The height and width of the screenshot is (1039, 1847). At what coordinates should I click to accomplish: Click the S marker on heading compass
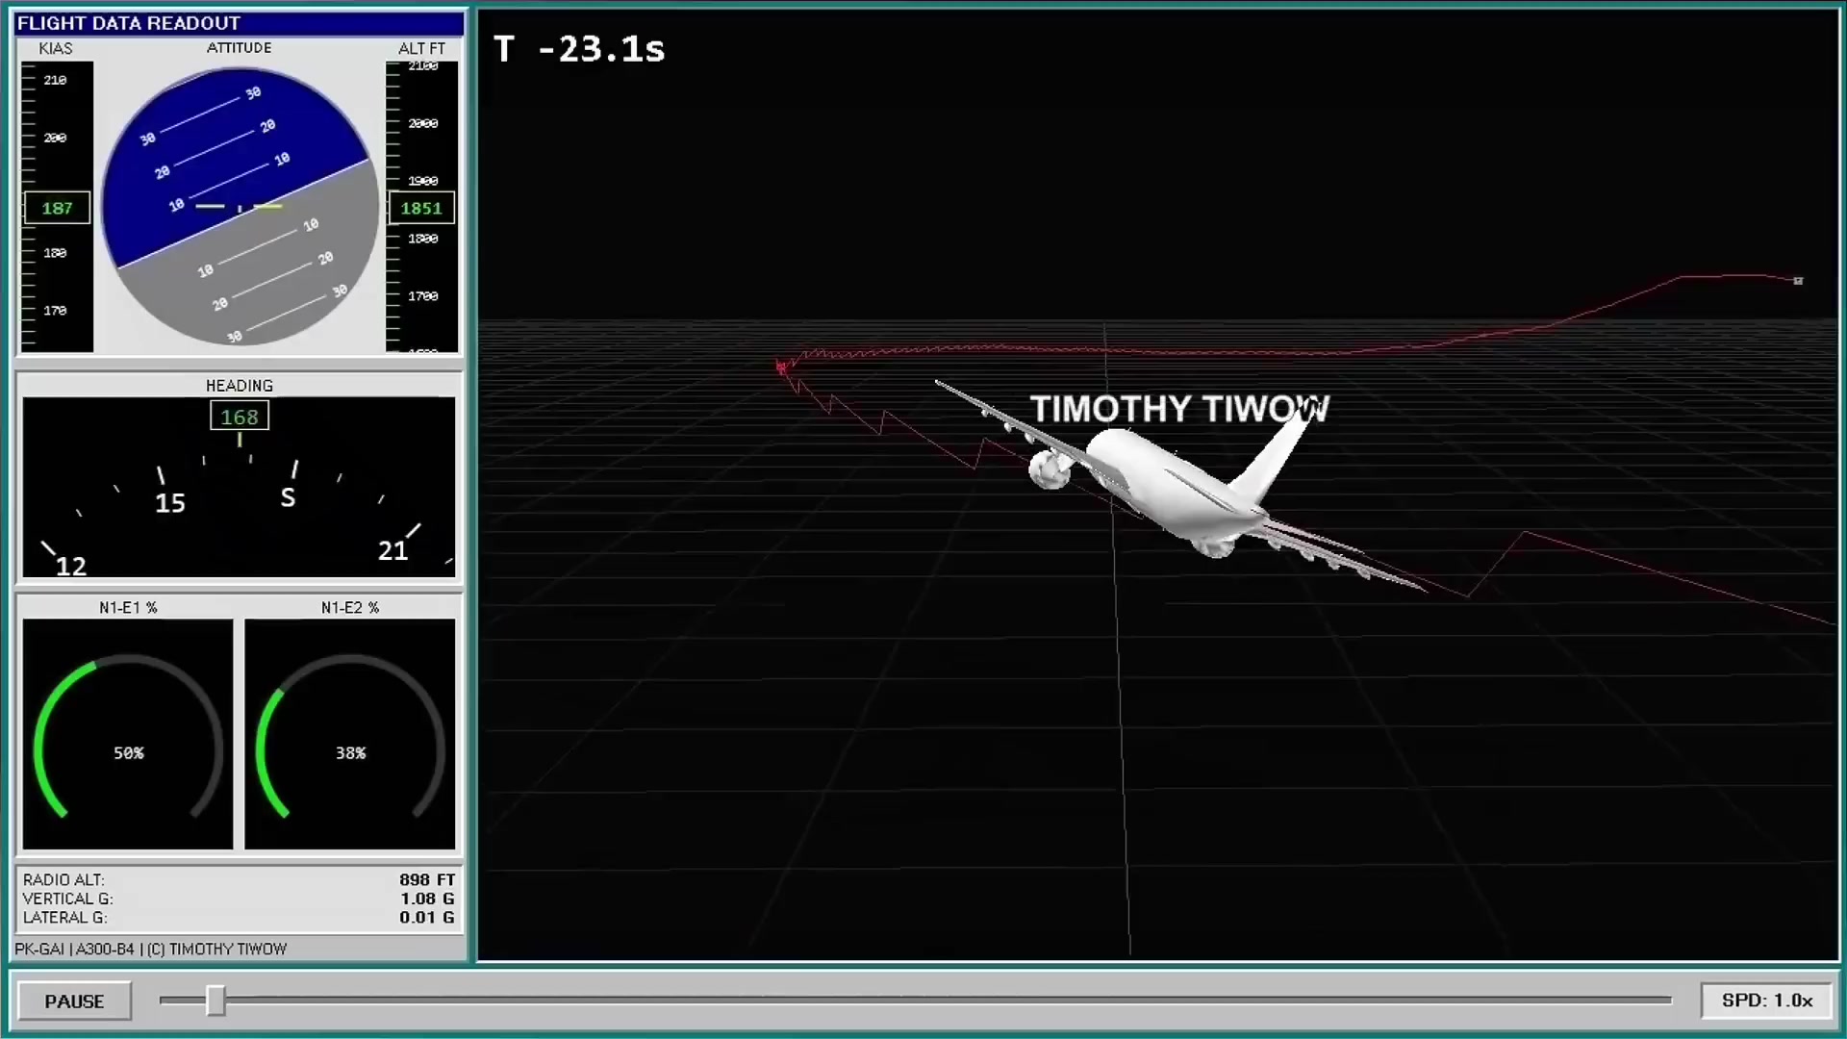click(288, 498)
